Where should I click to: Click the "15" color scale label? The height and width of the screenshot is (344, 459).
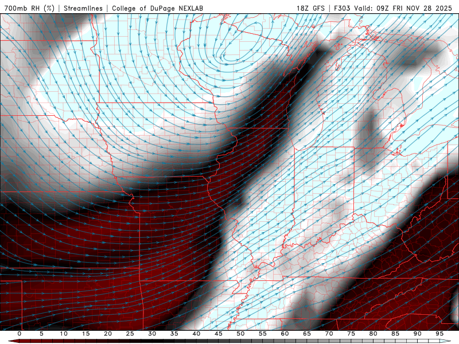pyautogui.click(x=85, y=334)
